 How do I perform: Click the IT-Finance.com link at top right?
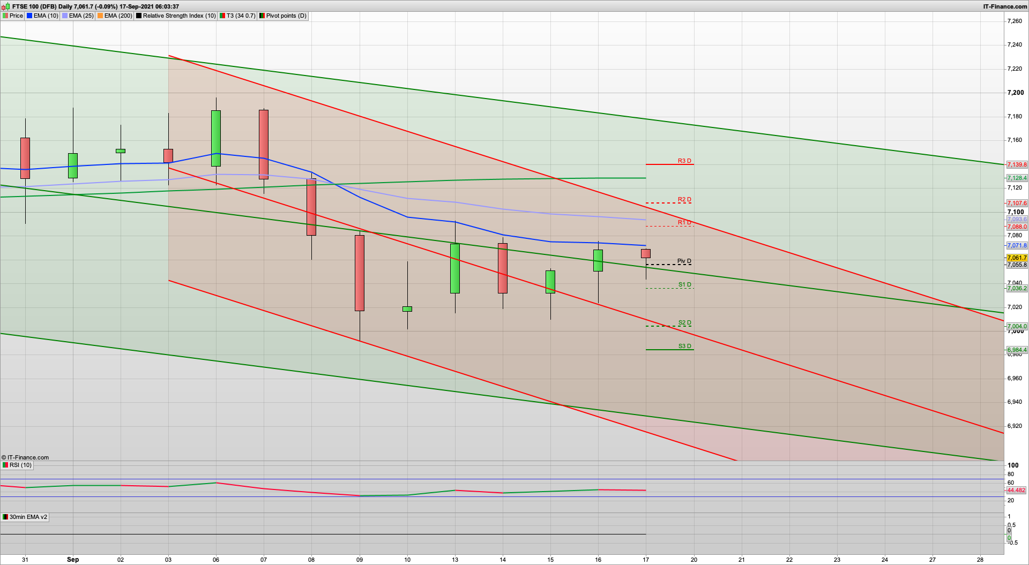[x=1005, y=6]
